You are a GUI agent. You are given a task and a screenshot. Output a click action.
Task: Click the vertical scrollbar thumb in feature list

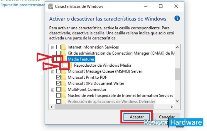(x=177, y=74)
